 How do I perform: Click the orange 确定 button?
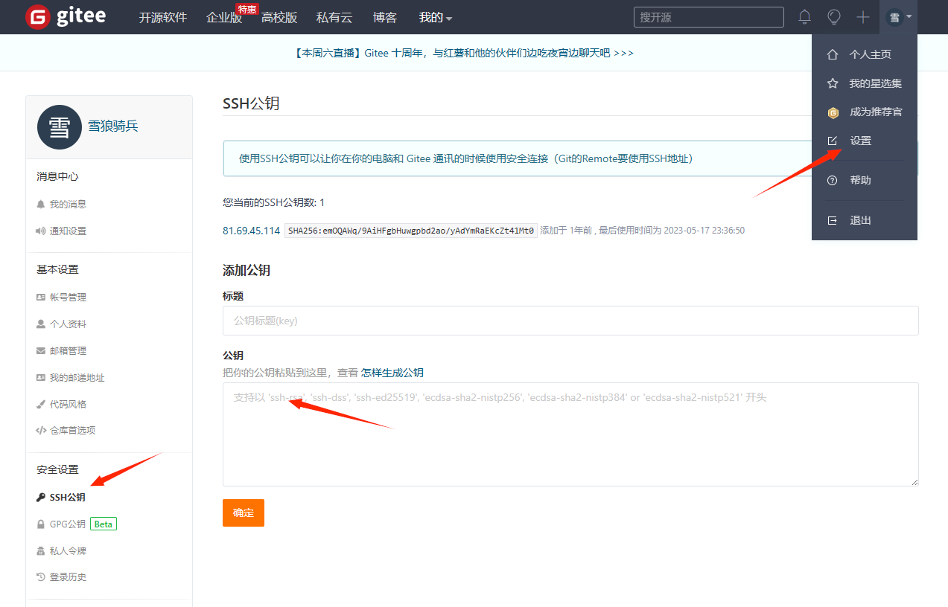pyautogui.click(x=243, y=513)
